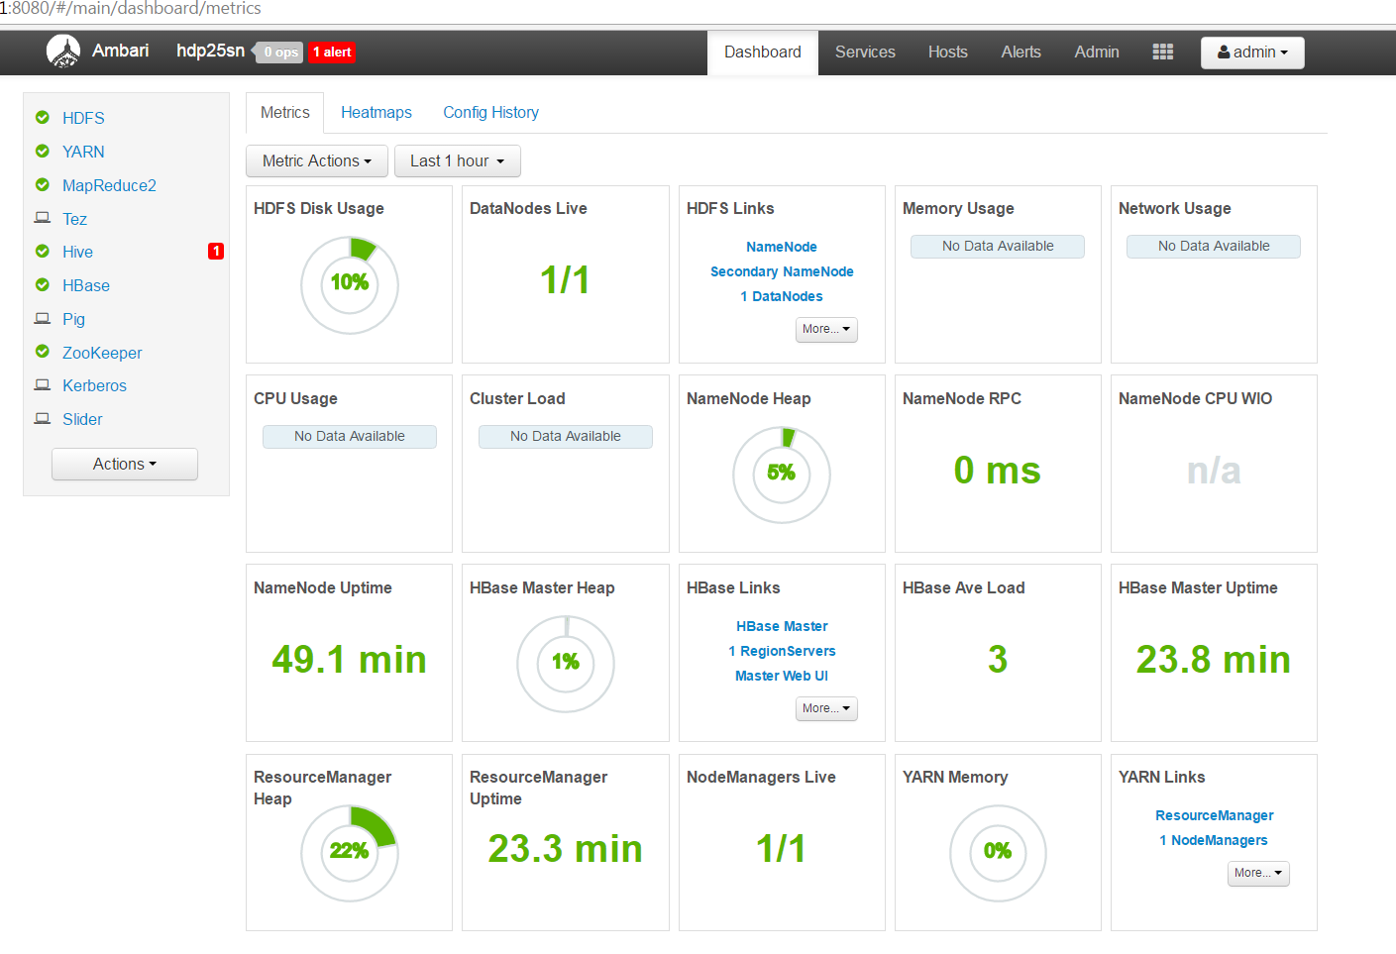1396x954 pixels.
Task: Click the Ambari title text
Action: click(121, 51)
